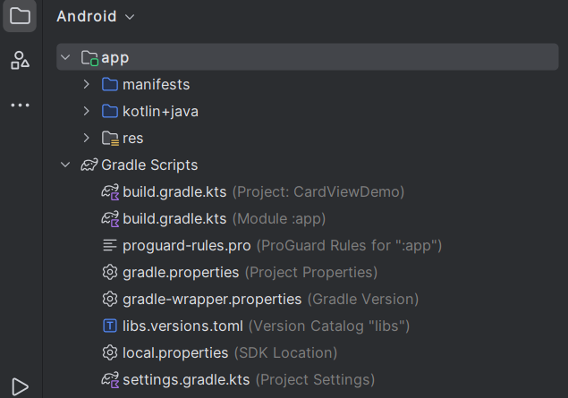Image resolution: width=568 pixels, height=398 pixels.
Task: Click the Gradle Scripts elephant icon
Action: 89,165
